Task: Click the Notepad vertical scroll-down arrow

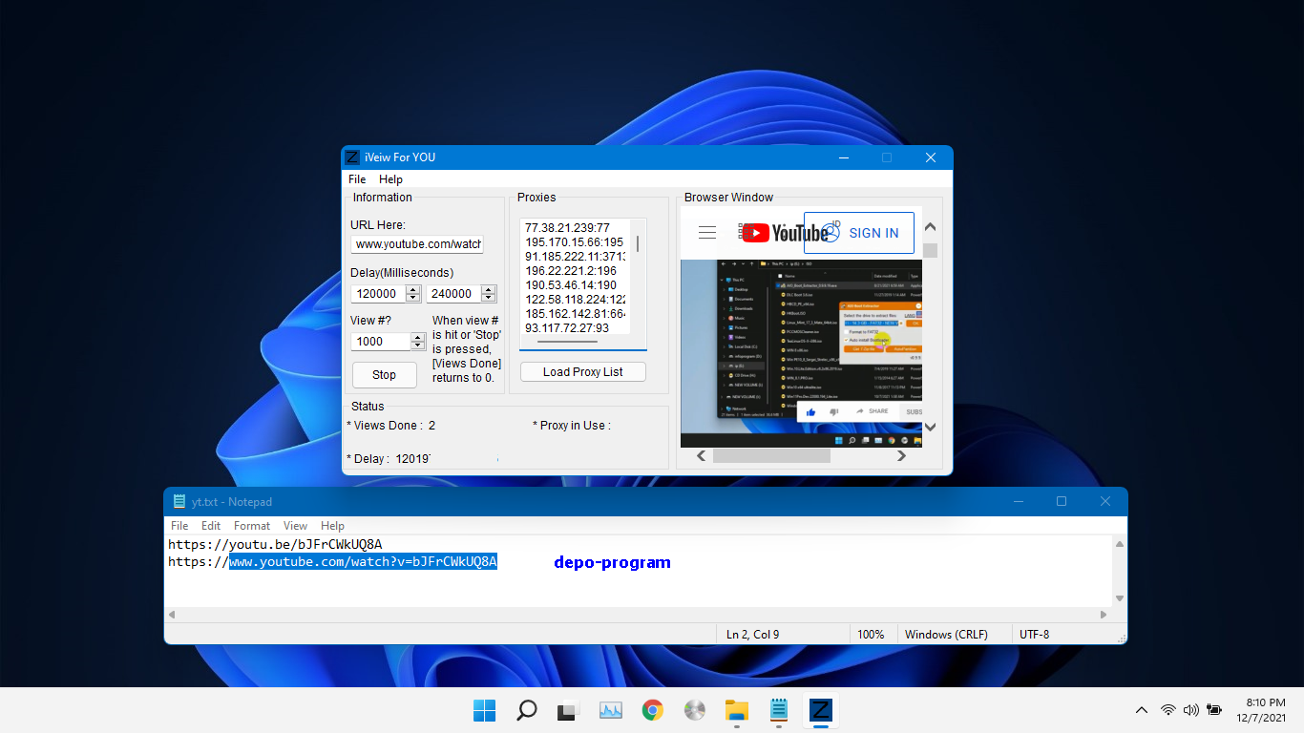Action: tap(1119, 598)
